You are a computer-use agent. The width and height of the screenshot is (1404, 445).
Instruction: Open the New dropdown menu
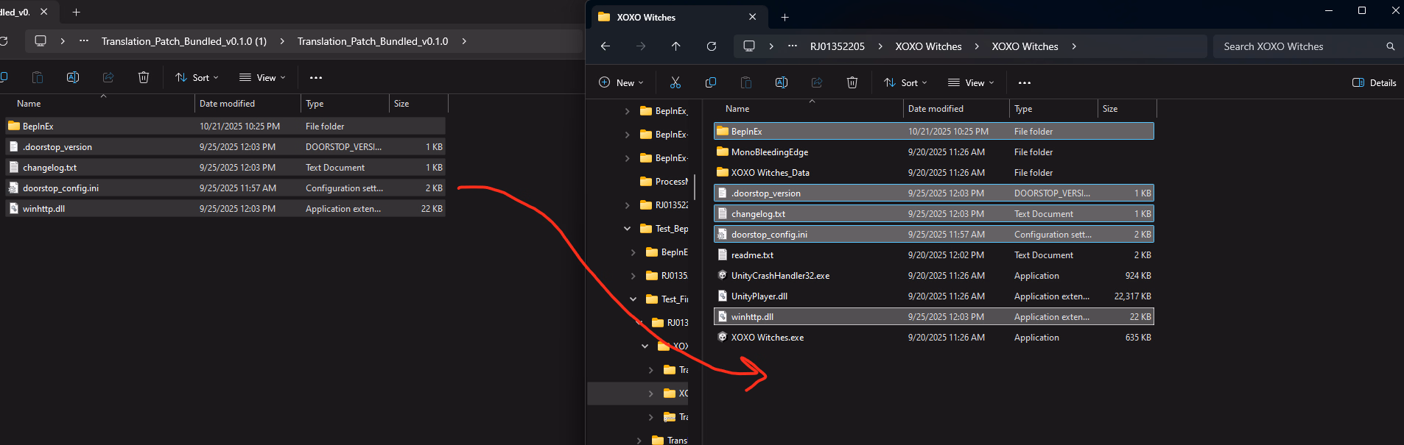click(621, 82)
